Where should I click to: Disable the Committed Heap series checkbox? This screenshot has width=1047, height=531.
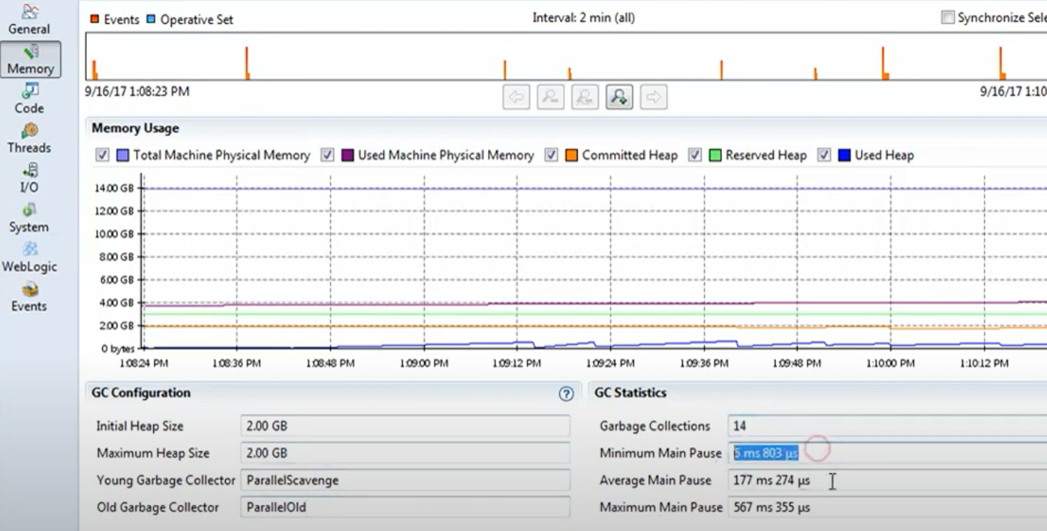[x=552, y=155]
